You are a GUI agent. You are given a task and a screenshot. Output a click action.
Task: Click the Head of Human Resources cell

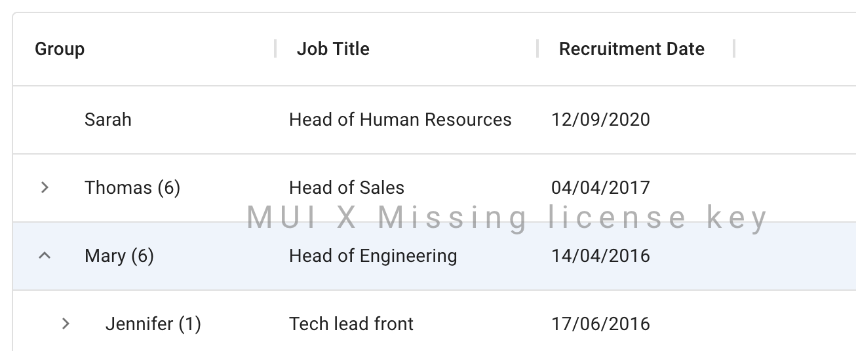click(x=400, y=120)
